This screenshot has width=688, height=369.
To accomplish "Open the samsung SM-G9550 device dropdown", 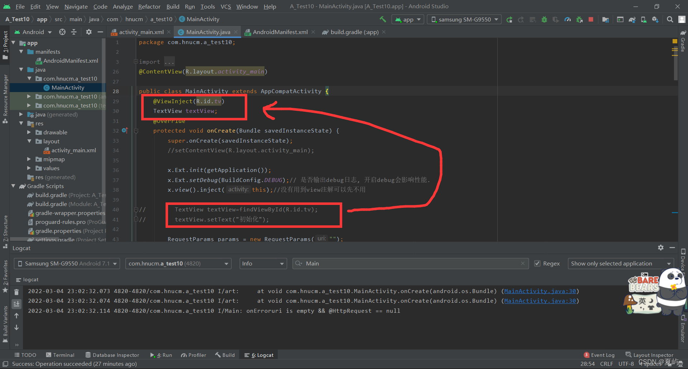I will 465,19.
